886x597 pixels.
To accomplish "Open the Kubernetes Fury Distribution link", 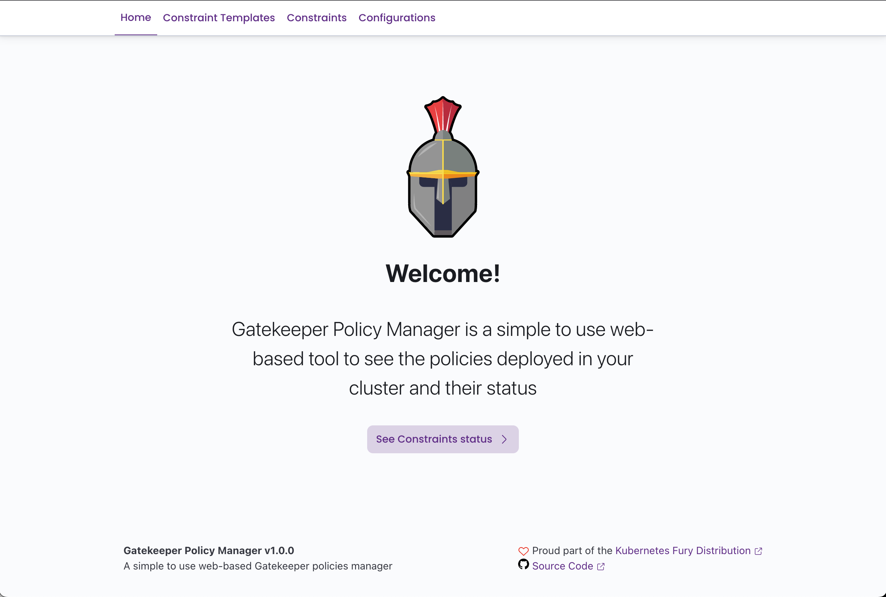I will [x=683, y=550].
